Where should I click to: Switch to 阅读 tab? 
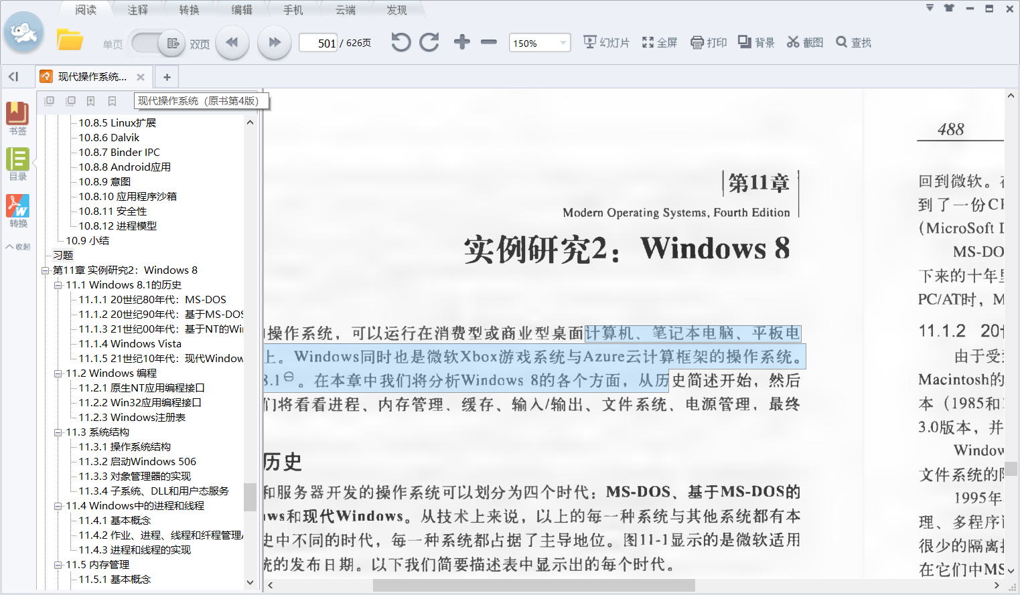click(x=86, y=9)
